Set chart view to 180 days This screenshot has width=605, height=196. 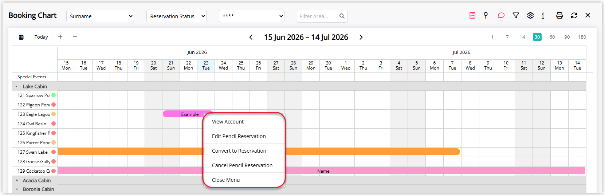click(x=582, y=37)
